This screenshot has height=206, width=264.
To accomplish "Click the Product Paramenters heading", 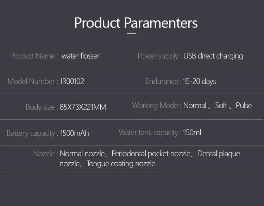I will tap(136, 23).
